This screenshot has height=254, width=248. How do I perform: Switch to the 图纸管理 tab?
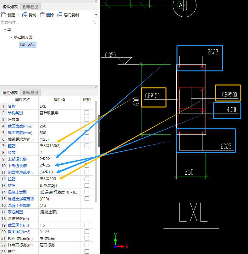coord(30,7)
